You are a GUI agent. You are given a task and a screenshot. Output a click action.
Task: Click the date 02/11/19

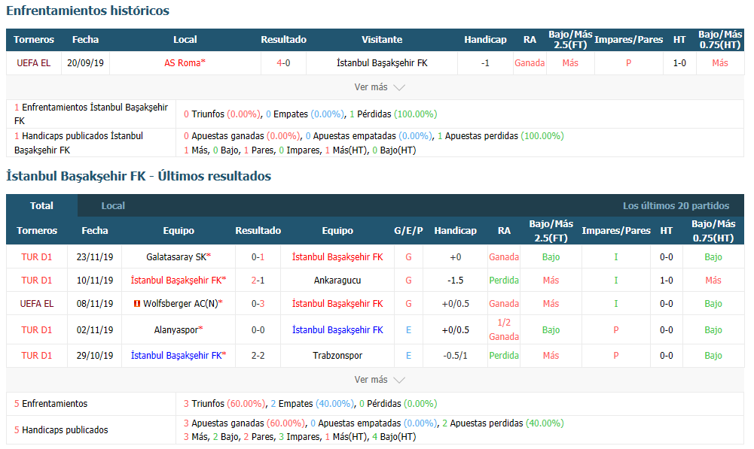coord(95,330)
